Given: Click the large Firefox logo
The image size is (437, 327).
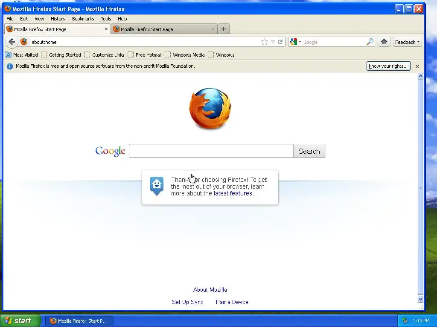Looking at the screenshot, I should (210, 109).
